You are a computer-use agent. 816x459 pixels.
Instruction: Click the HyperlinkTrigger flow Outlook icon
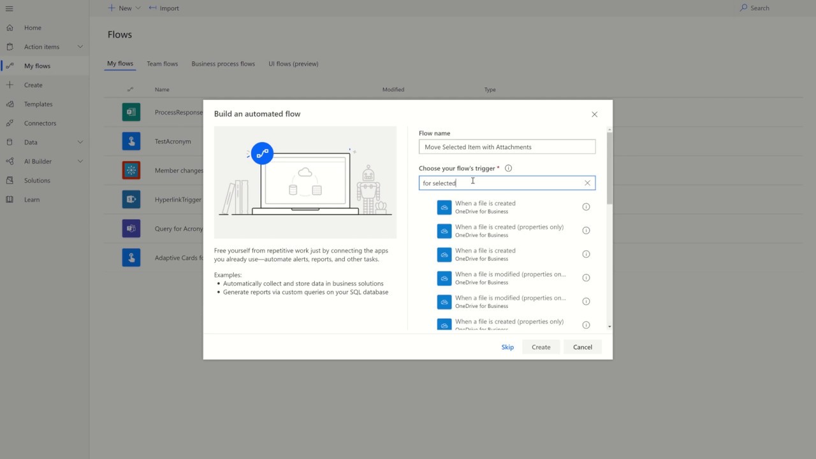(x=131, y=200)
